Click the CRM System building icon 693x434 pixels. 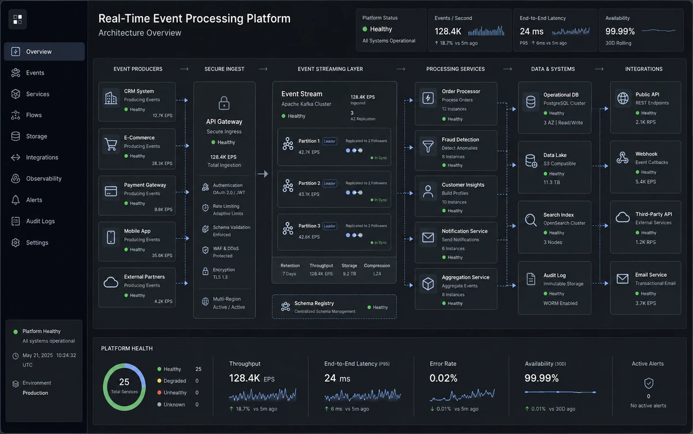(111, 98)
